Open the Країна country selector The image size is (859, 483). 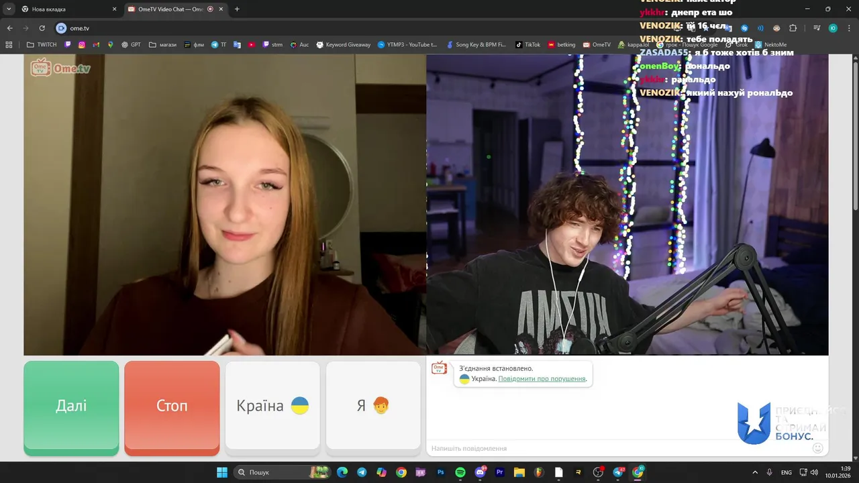(272, 406)
